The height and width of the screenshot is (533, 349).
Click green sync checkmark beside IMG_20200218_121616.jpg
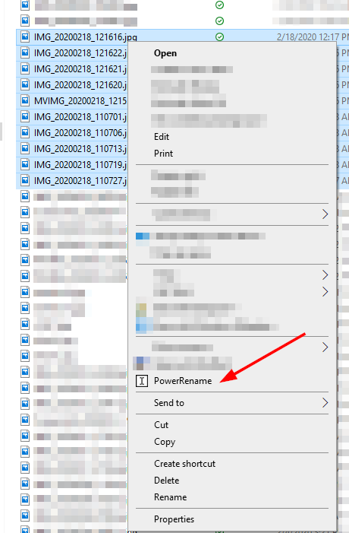220,36
